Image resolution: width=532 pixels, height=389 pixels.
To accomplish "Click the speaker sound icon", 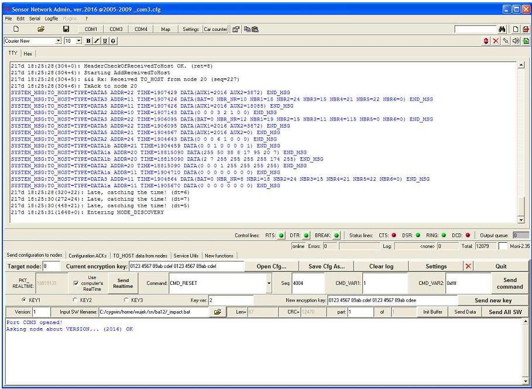I will [516, 41].
